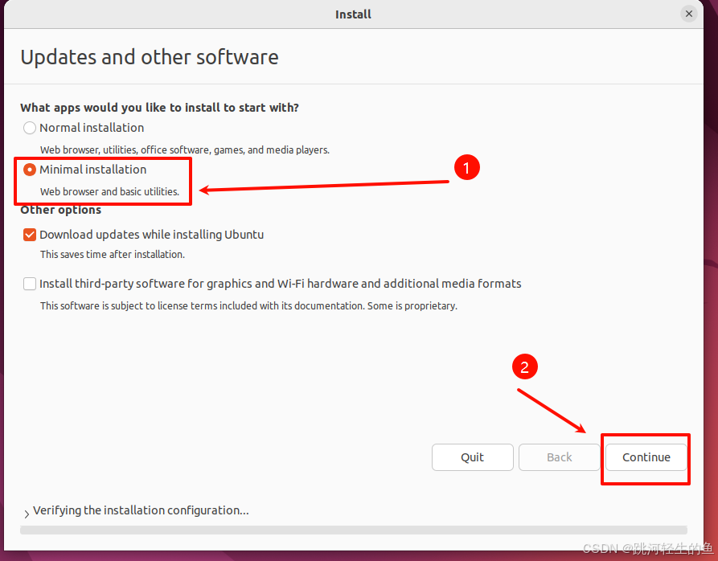
Task: Click 'Web browser, utilities, office software' description
Action: (x=185, y=149)
